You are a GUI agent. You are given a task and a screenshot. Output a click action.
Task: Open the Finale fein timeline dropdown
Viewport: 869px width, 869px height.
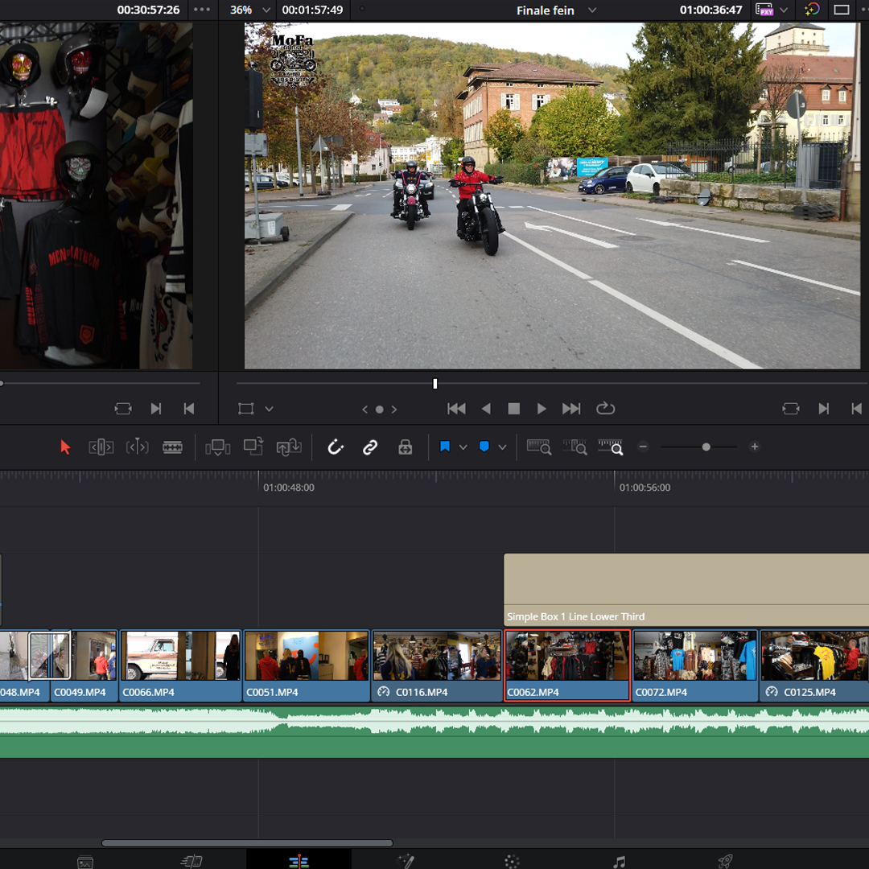pos(557,10)
